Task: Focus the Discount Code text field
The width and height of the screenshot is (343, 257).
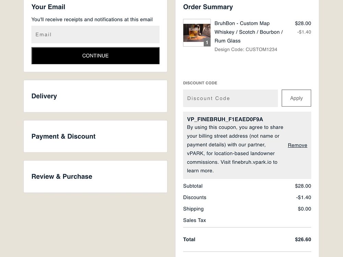Action: 230,98
